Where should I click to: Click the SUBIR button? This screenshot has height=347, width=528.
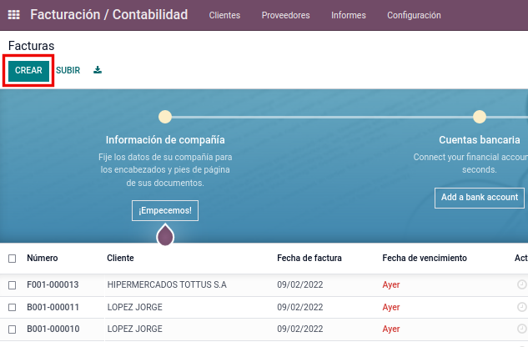[68, 70]
